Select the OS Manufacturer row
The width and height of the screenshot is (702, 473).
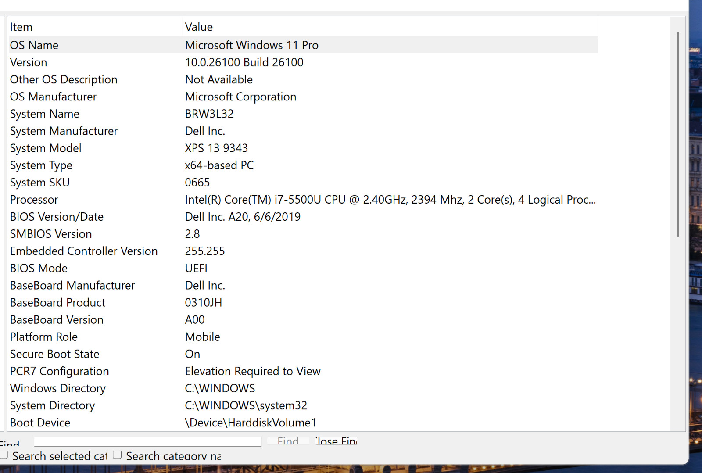point(303,97)
